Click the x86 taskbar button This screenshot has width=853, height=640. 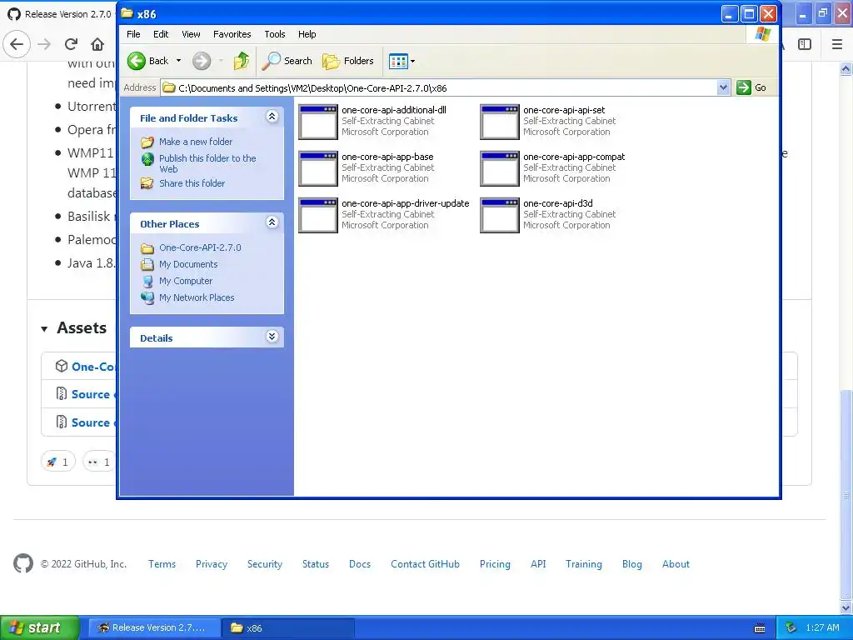[288, 628]
